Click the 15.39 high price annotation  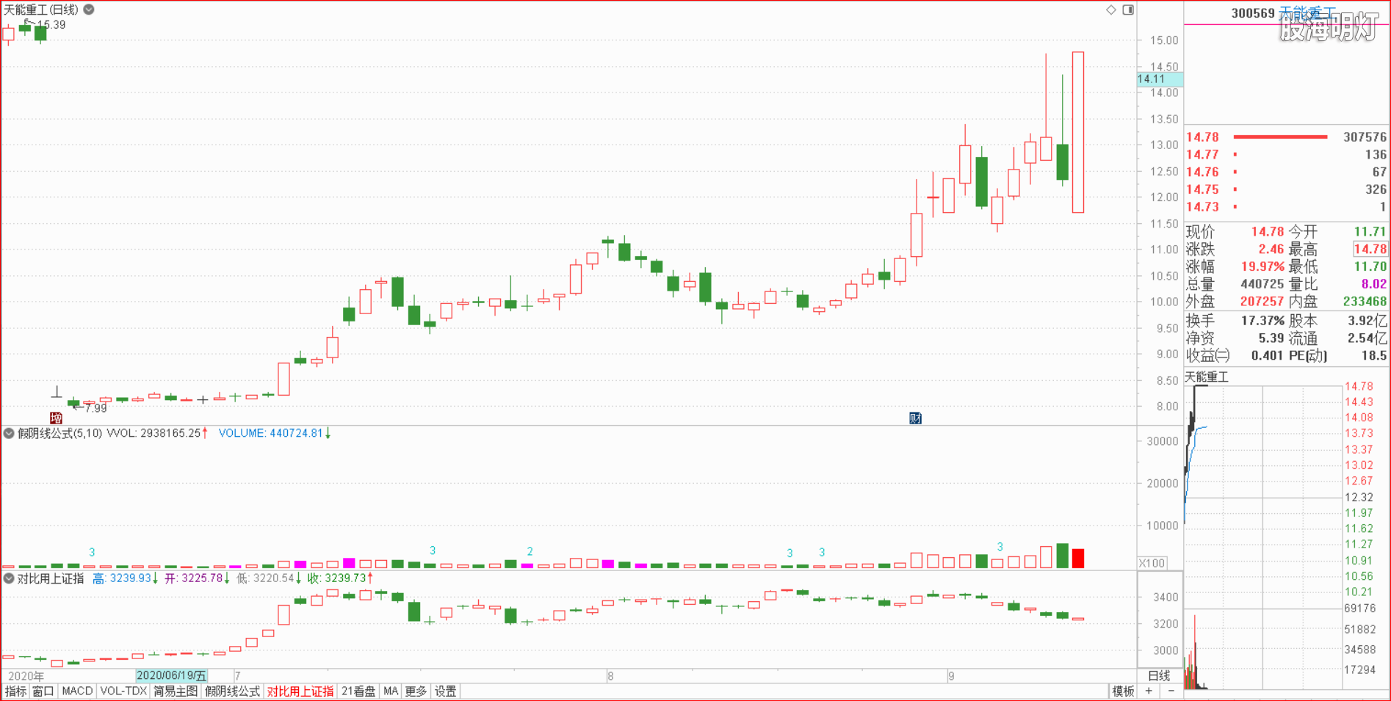[50, 25]
